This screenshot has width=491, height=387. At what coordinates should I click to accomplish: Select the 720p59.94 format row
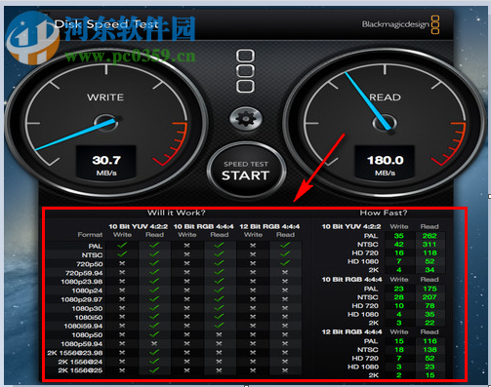pos(173,273)
